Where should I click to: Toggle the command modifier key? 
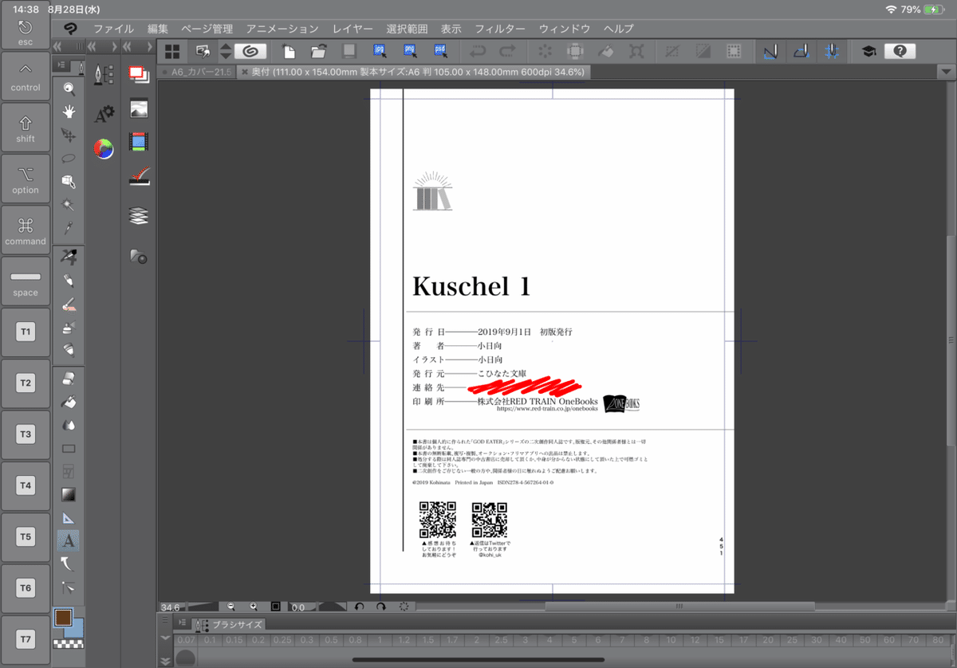click(26, 230)
